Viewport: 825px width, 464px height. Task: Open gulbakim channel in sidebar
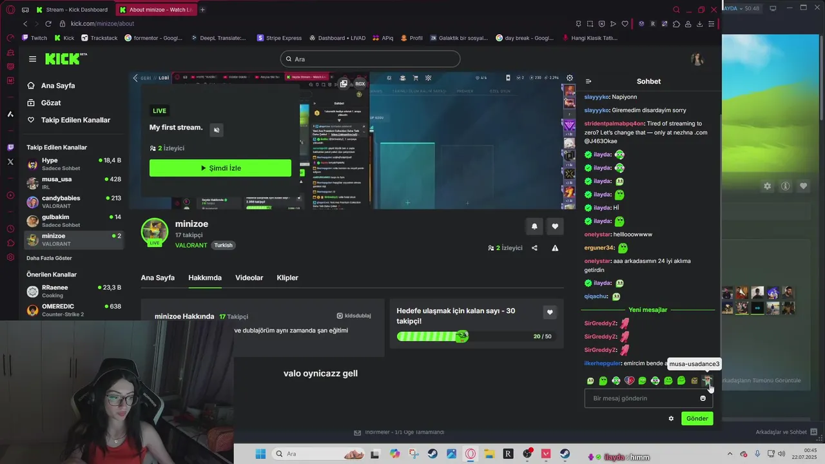[74, 220]
